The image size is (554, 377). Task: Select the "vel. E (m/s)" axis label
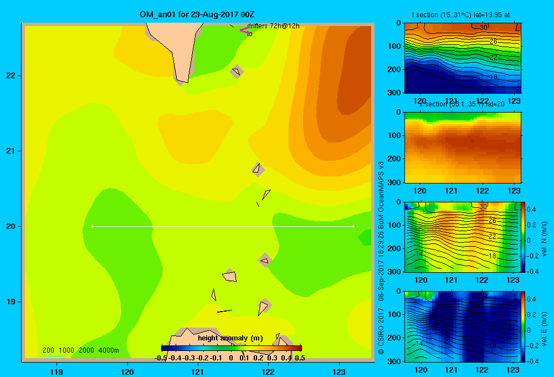click(544, 329)
